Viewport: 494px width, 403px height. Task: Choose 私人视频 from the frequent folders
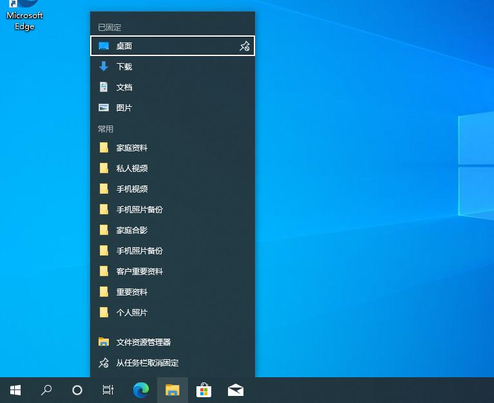[132, 168]
